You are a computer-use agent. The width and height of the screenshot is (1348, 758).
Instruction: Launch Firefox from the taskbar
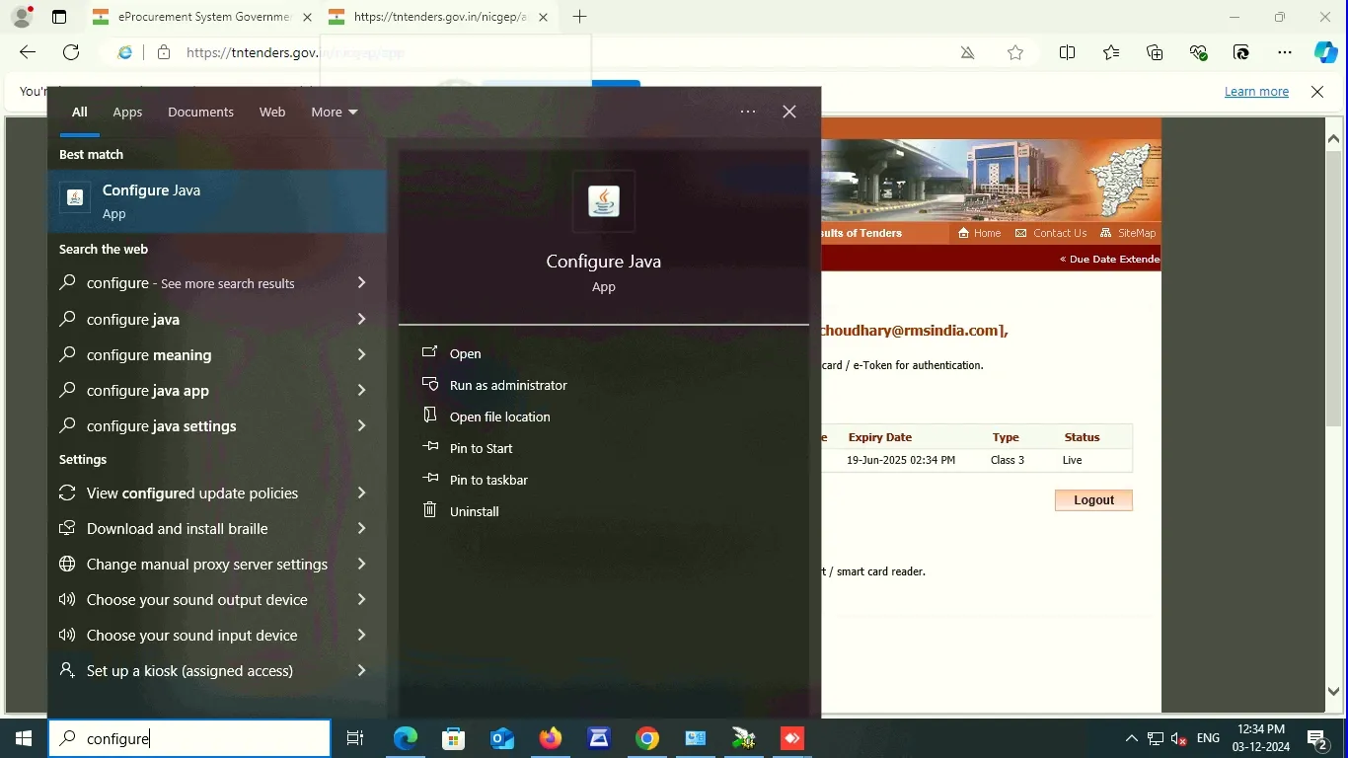(x=551, y=738)
